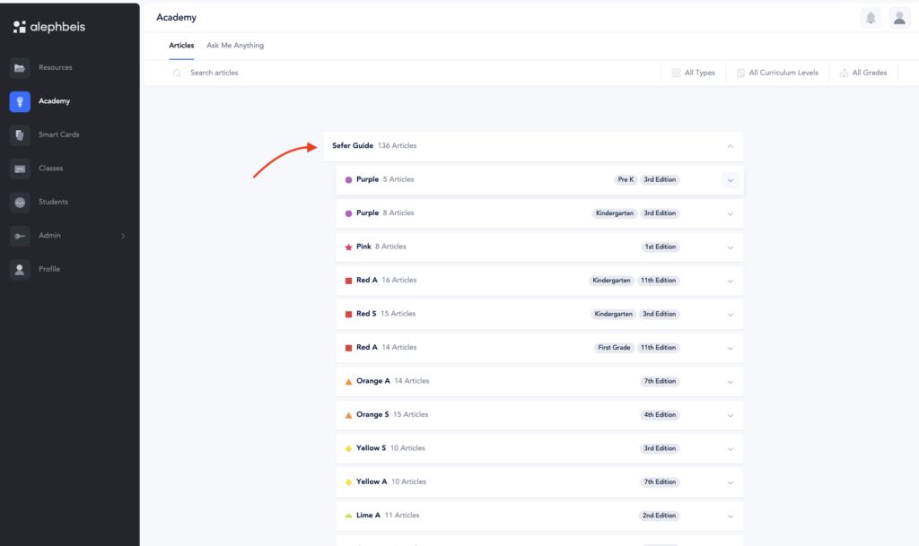
Task: Click the search magnifier icon
Action: (177, 74)
